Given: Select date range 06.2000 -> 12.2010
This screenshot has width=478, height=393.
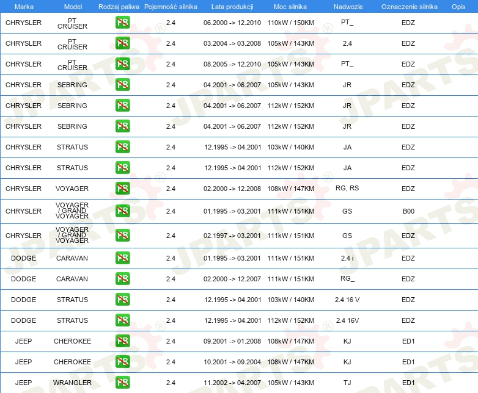Looking at the screenshot, I should click(x=232, y=23).
